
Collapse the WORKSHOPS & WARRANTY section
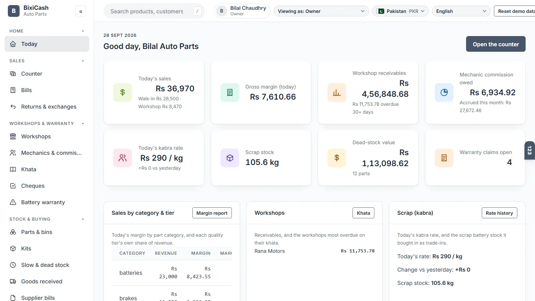point(47,123)
